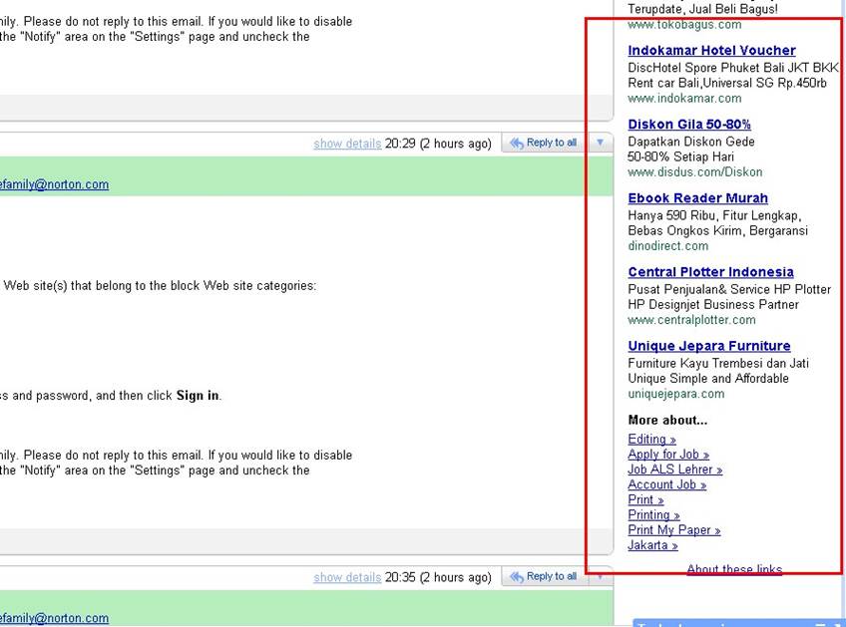Click the Print My Paper » link
846x627 pixels.
click(x=673, y=530)
